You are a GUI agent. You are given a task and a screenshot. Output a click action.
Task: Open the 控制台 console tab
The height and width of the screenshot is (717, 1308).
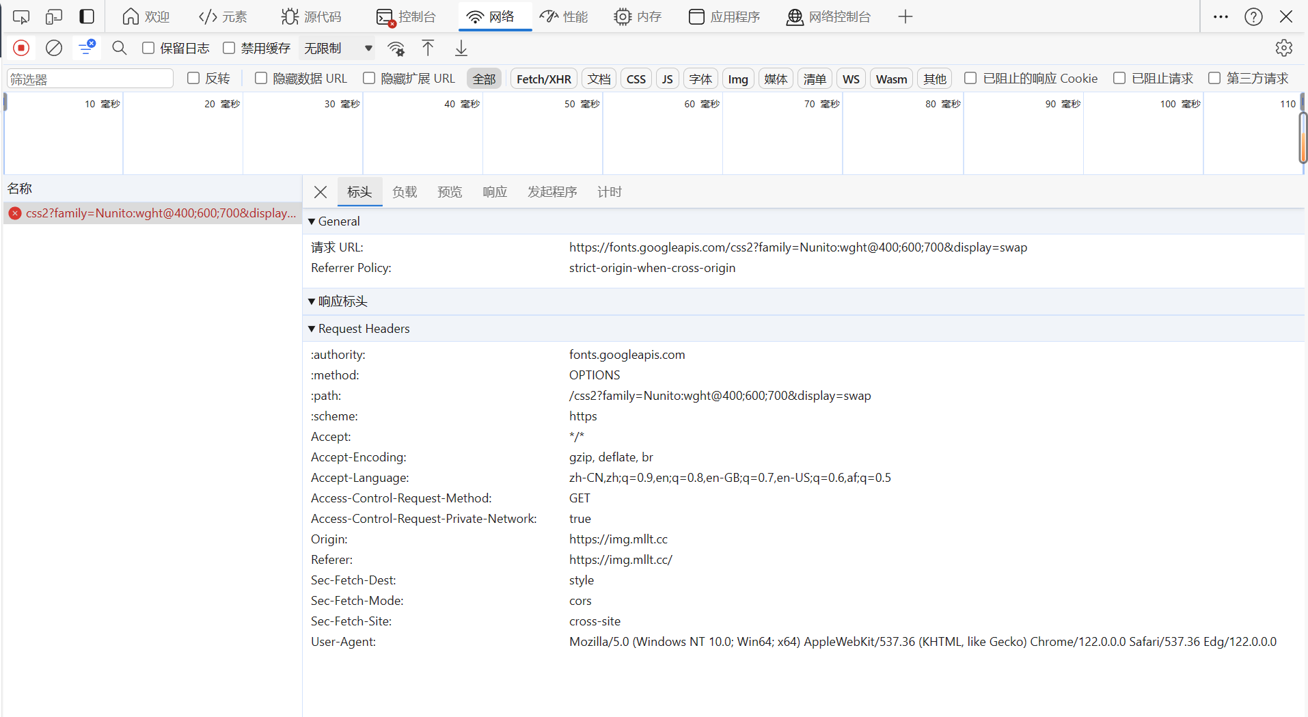click(x=406, y=16)
